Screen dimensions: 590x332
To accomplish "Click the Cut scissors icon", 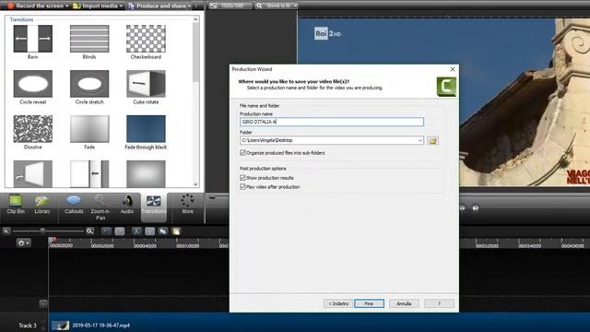I will tap(136, 231).
